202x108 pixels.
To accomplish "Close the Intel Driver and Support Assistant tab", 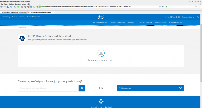I will pyautogui.click(x=53, y=12).
